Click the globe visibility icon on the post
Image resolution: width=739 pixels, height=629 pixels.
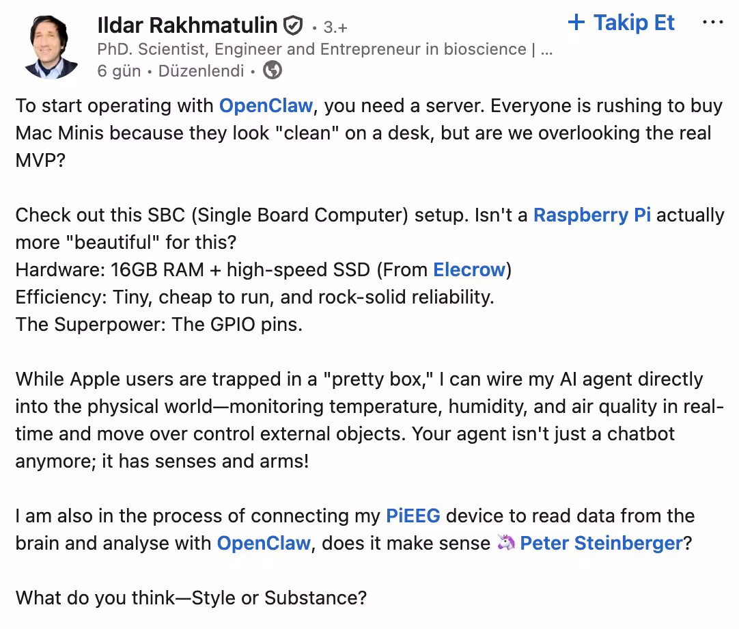272,70
